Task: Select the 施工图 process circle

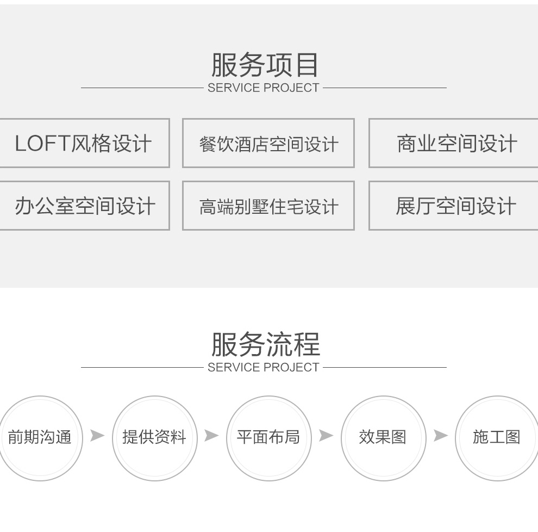Action: click(x=497, y=438)
